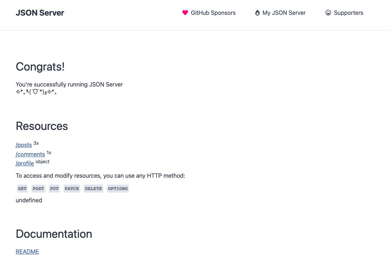Open the My JSON Server menu item
Viewport: 391px width, 274px height.
coord(284,13)
